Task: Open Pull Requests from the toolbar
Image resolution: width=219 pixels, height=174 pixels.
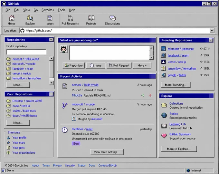Action: [70, 20]
